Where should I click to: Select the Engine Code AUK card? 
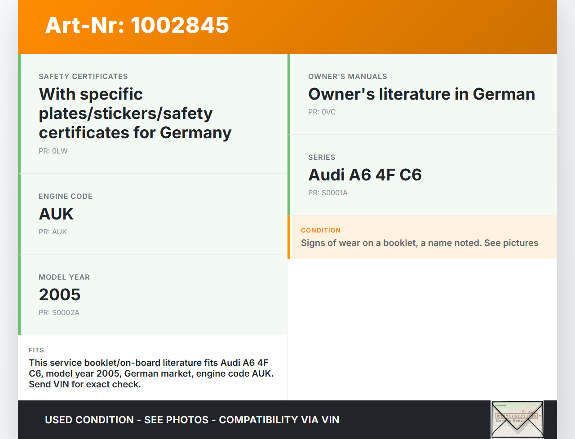point(153,214)
